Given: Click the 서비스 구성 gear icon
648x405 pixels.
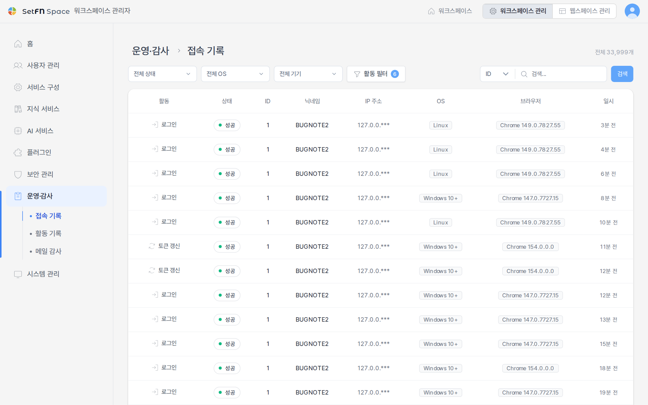Looking at the screenshot, I should click(x=18, y=87).
